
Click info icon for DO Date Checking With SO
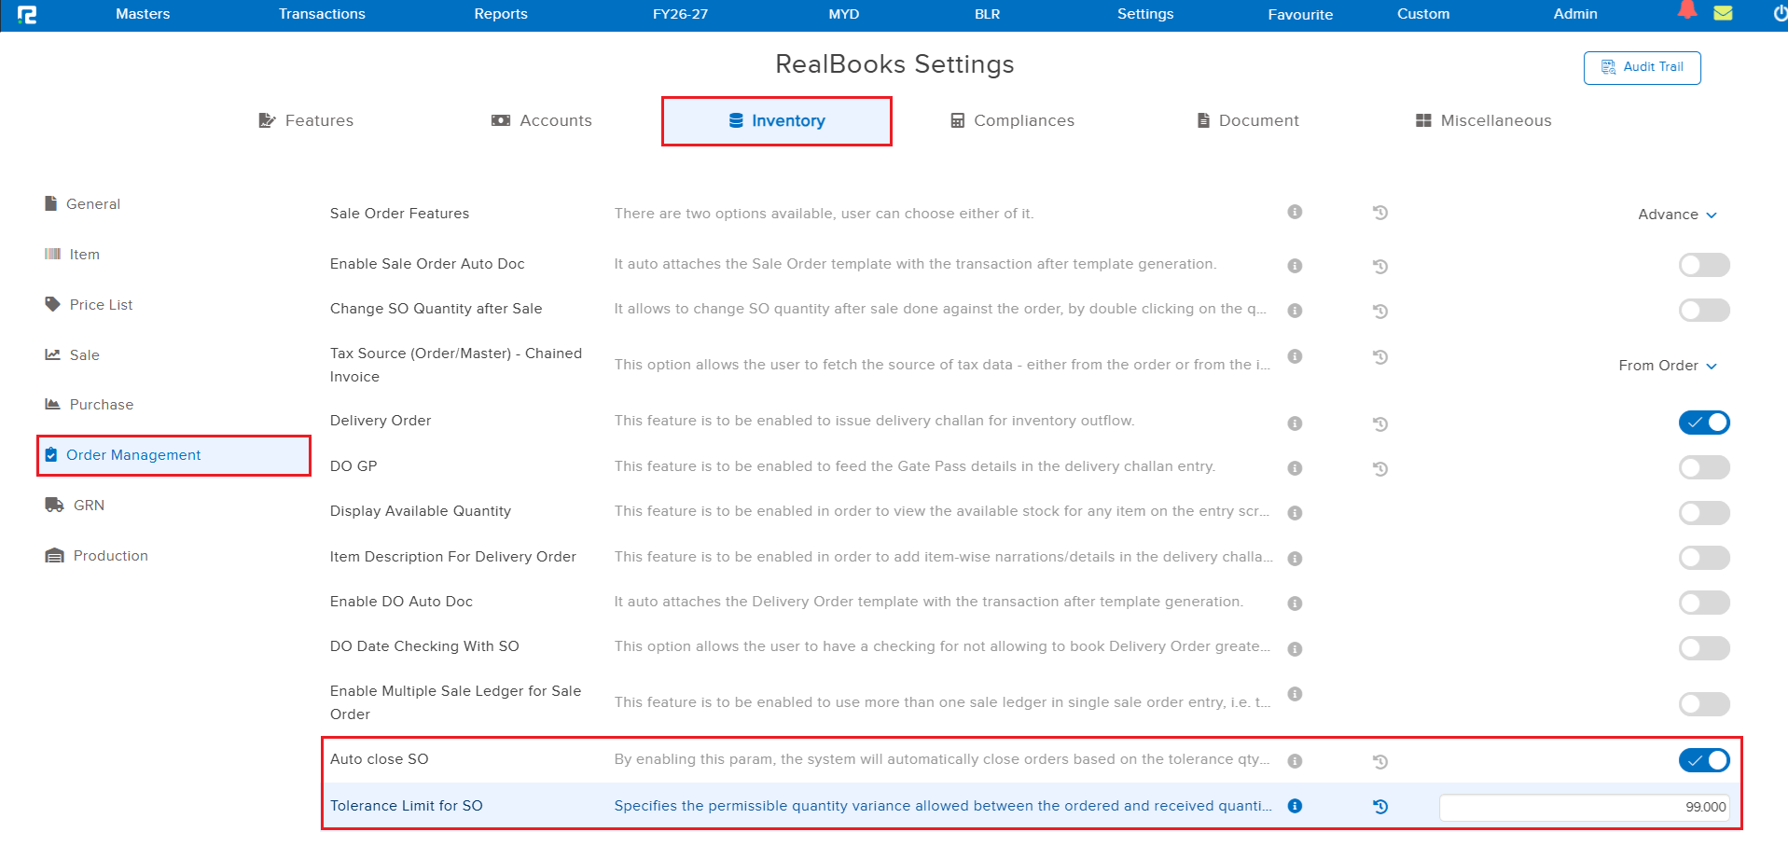[1295, 649]
